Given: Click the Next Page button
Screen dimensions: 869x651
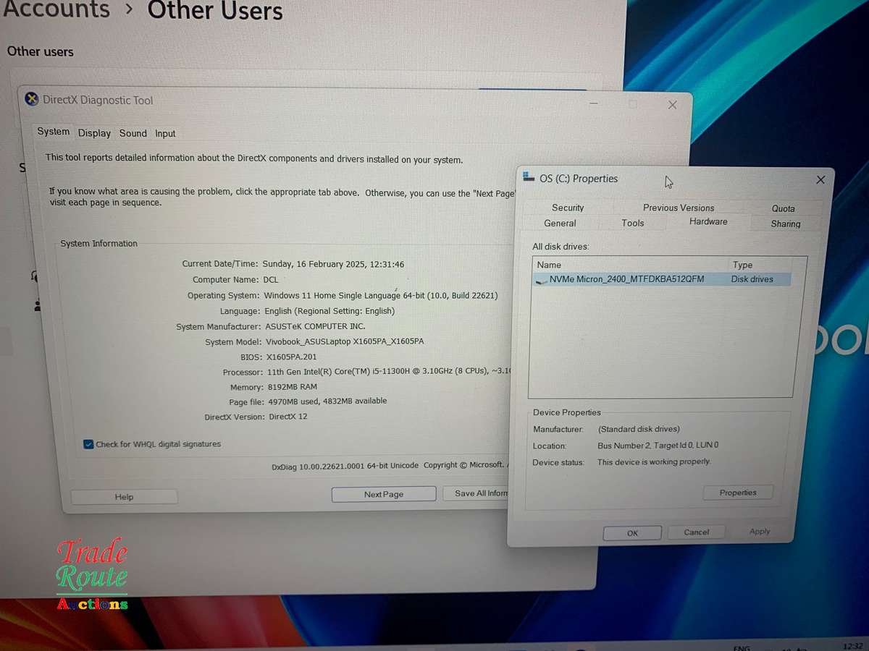Looking at the screenshot, I should (x=383, y=494).
